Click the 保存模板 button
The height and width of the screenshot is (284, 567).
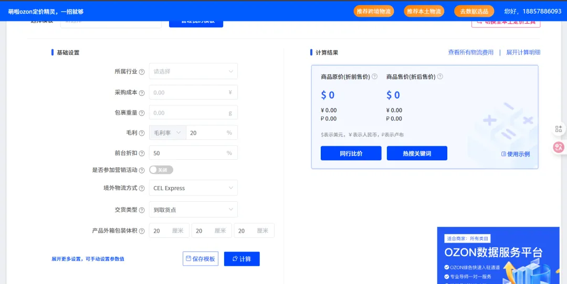tap(201, 259)
